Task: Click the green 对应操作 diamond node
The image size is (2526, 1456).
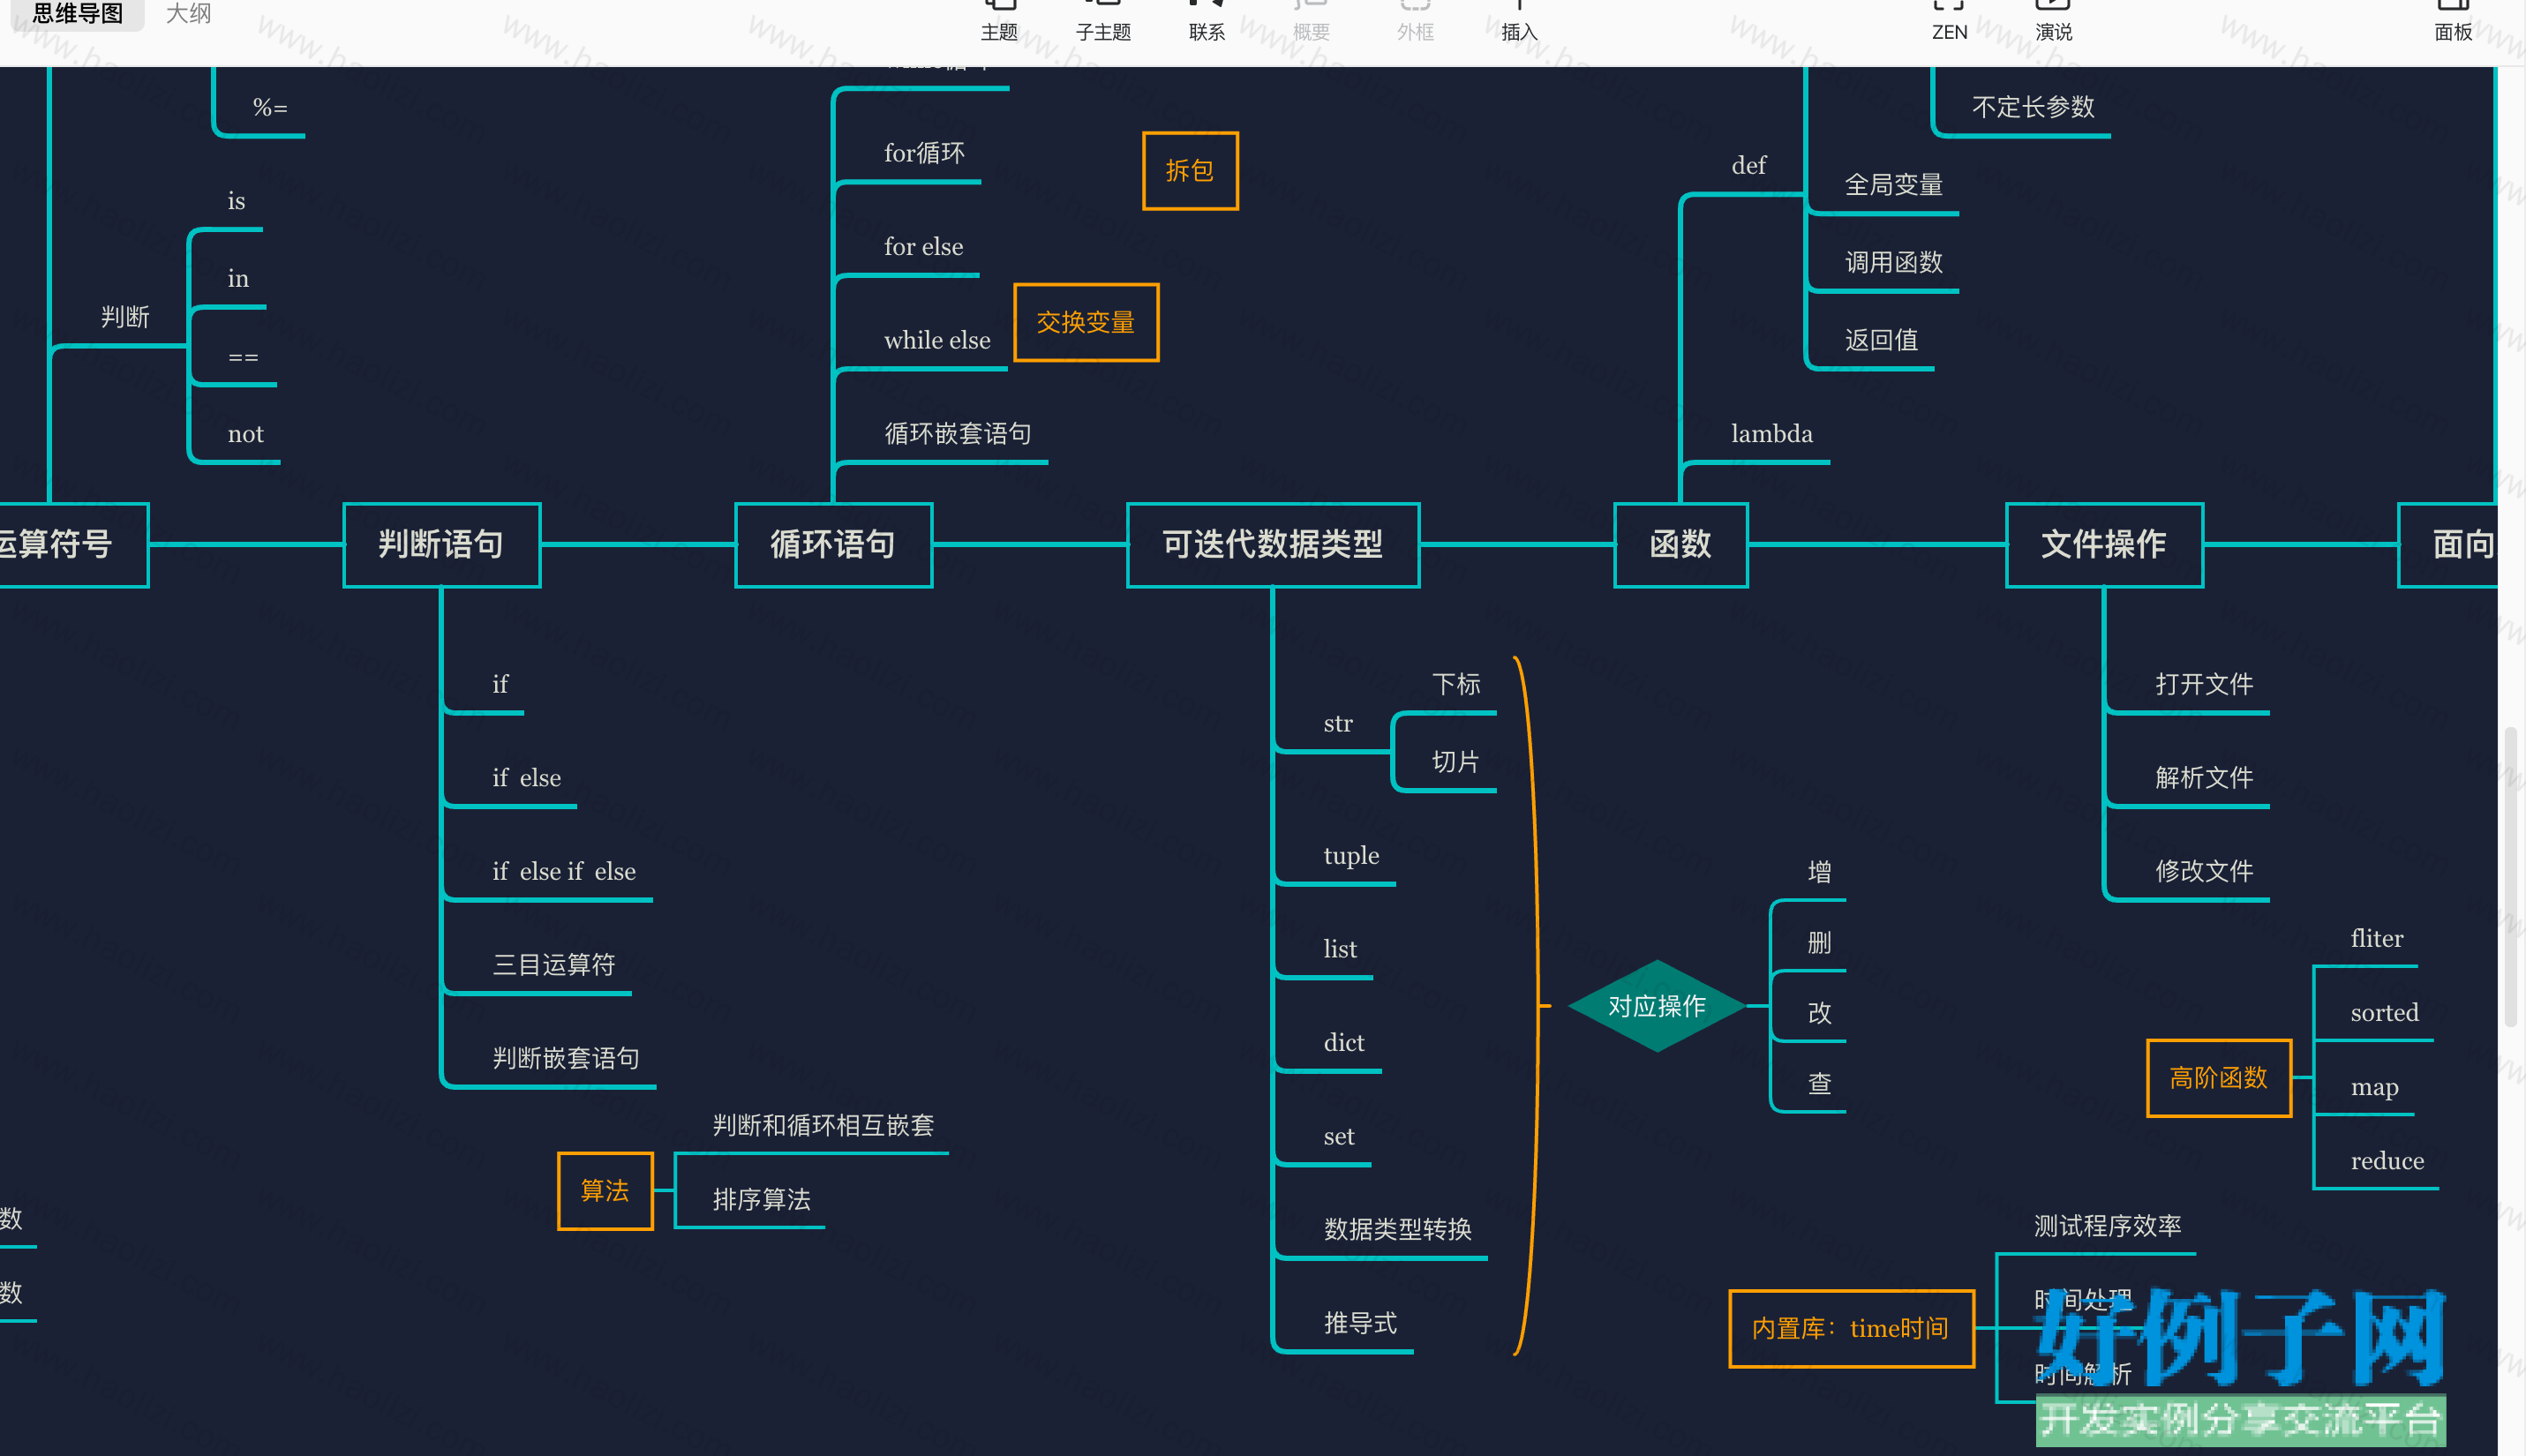Action: point(1656,1006)
